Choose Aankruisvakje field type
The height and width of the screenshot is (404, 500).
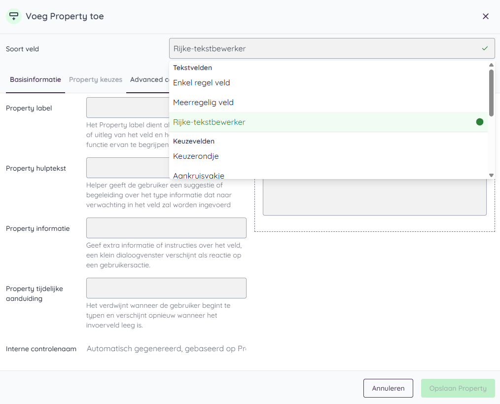click(x=199, y=175)
